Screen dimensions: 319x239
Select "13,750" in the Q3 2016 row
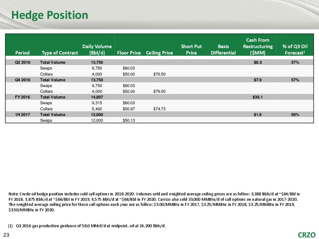tap(97, 63)
